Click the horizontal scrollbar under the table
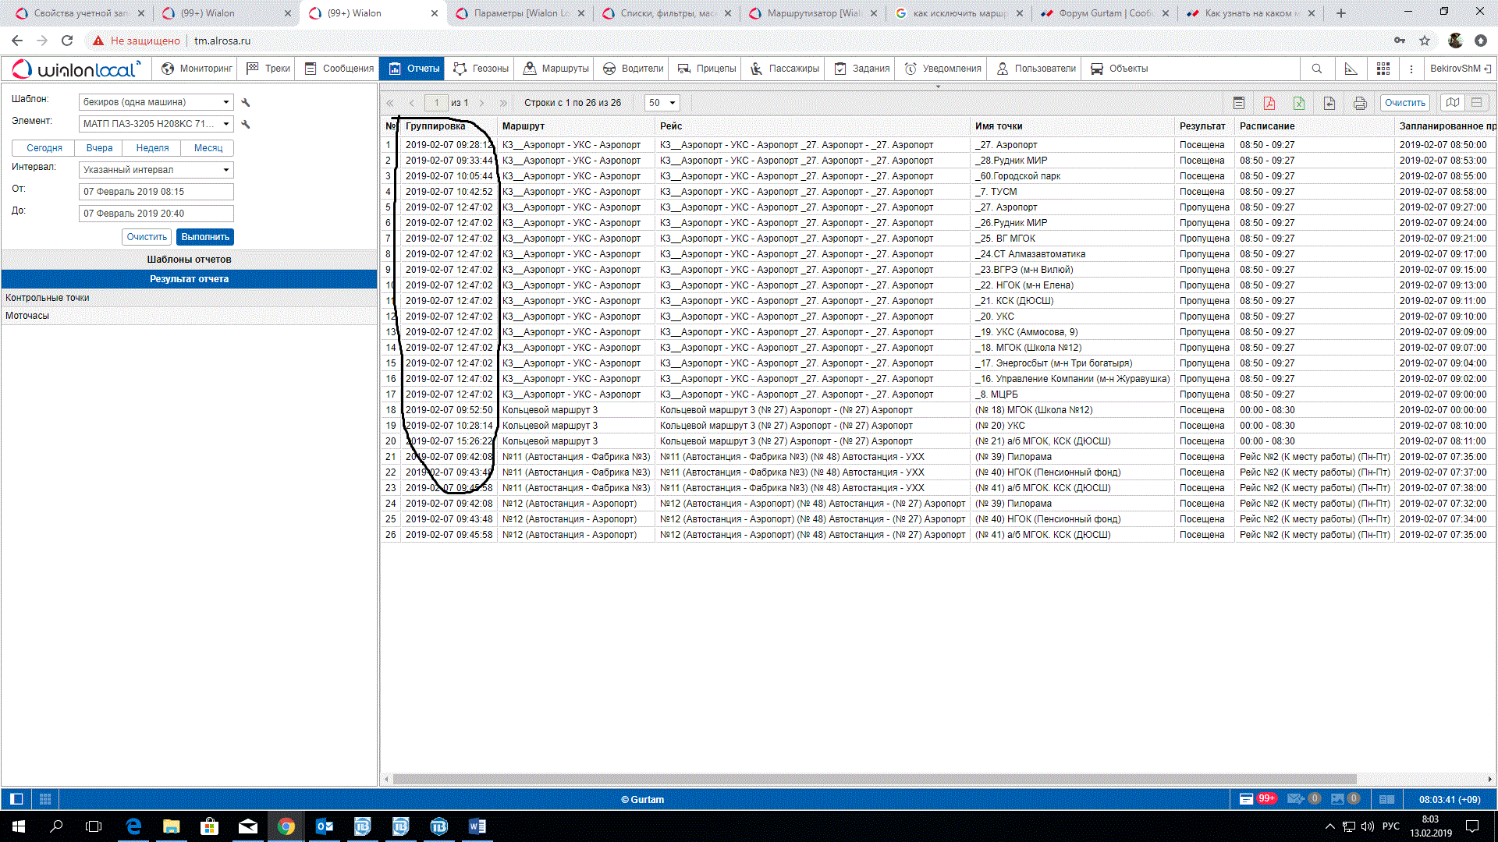 click(874, 779)
